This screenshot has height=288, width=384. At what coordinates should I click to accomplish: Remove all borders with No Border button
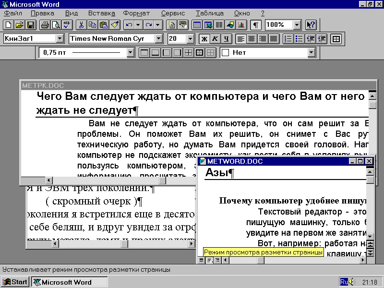[x=210, y=53]
